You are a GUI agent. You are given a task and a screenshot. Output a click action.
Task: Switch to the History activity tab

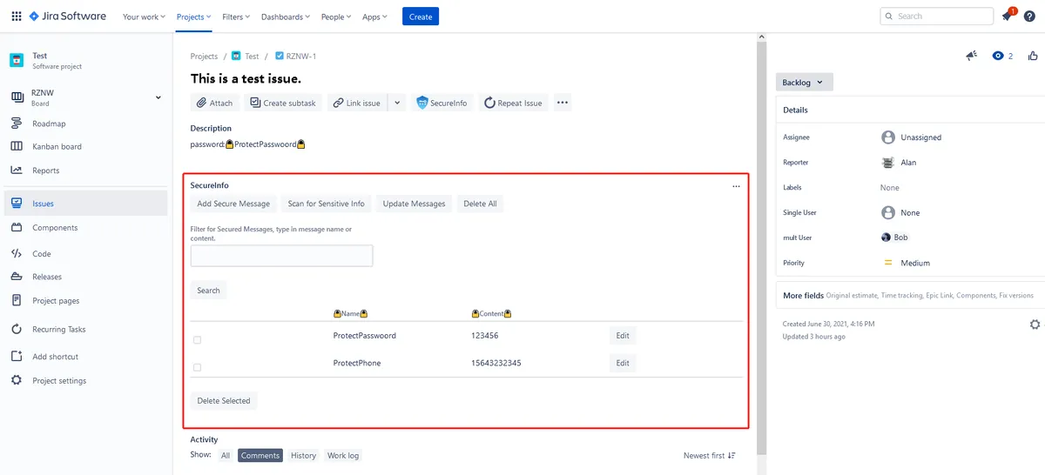303,456
